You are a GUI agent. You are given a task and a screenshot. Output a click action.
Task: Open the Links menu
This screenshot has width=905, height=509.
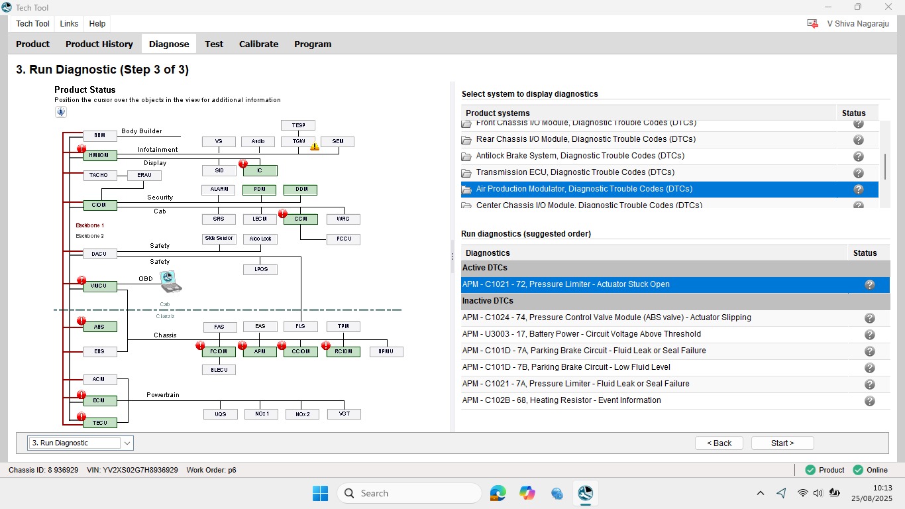69,24
